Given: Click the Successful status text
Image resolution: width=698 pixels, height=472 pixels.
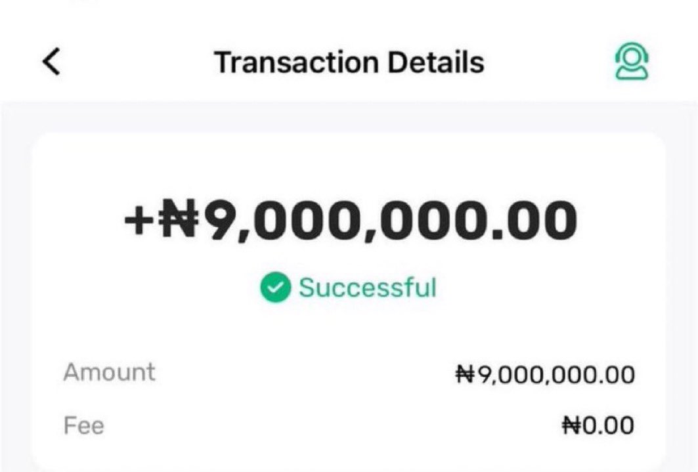Looking at the screenshot, I should click(368, 288).
